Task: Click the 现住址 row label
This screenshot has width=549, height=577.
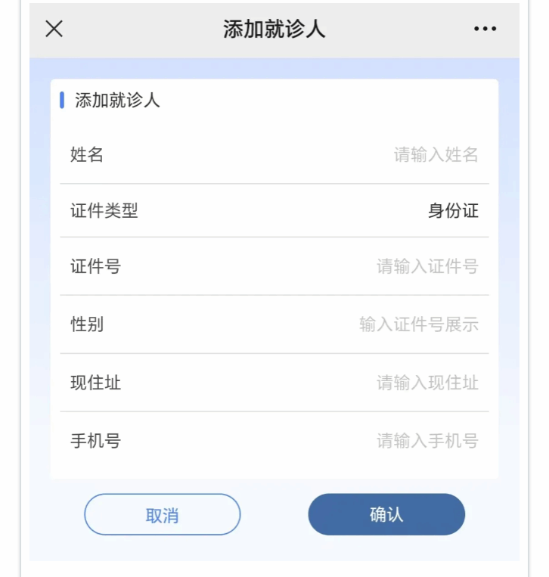Action: click(96, 383)
